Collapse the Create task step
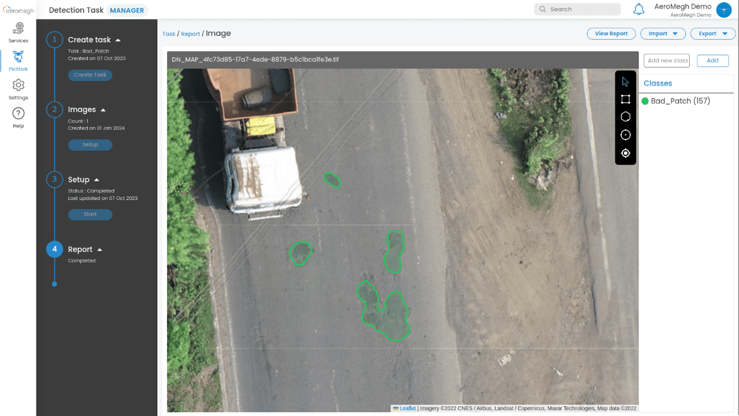This screenshot has height=416, width=739. (x=118, y=40)
